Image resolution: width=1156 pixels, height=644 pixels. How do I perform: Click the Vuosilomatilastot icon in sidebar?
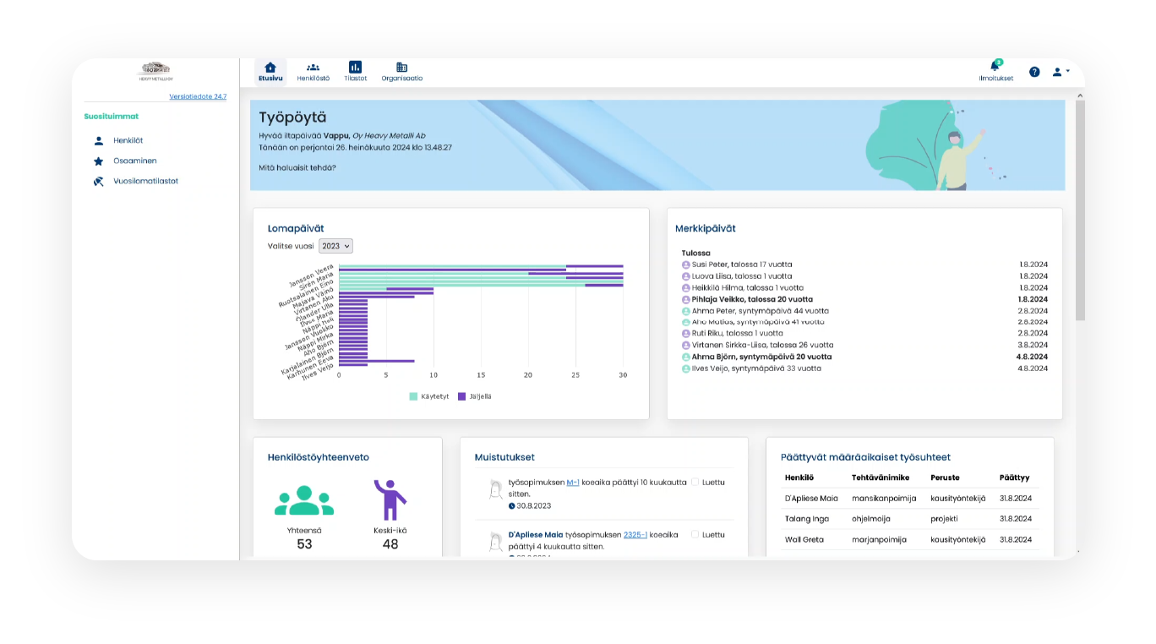pos(99,181)
